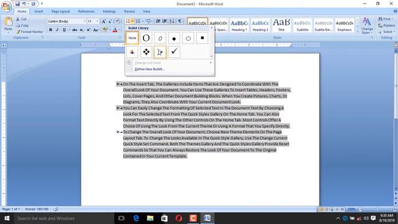Open the Page Layout ribbon tab

60,11
